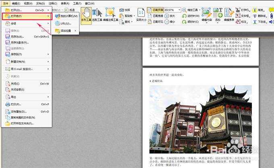Open the 查找 find tool
The height and width of the screenshot is (168, 274).
(x=125, y=22)
